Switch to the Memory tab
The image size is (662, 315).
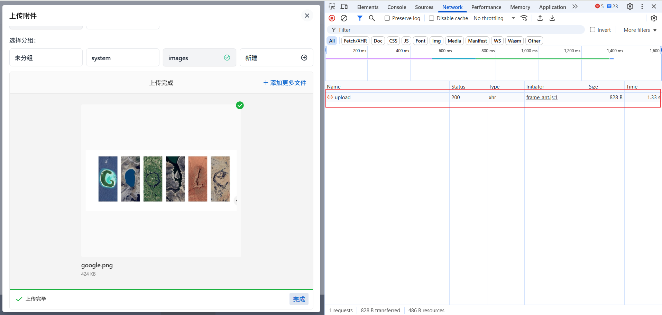coord(520,7)
